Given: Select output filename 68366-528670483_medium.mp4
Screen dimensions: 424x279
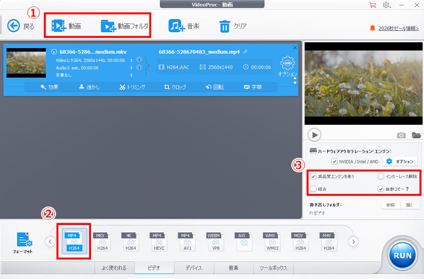Looking at the screenshot, I should click(x=199, y=51).
